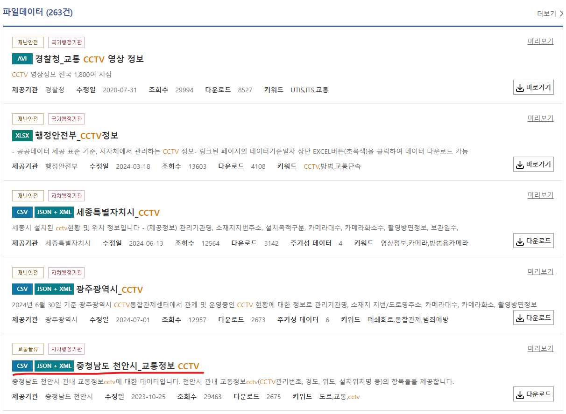The image size is (566, 414).
Task: Click keyword 도로,교통,cctv
Action: coord(340,397)
